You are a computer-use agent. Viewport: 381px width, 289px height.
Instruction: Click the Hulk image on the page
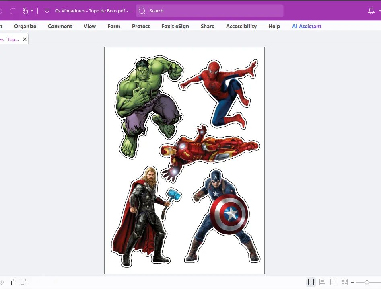click(x=149, y=107)
